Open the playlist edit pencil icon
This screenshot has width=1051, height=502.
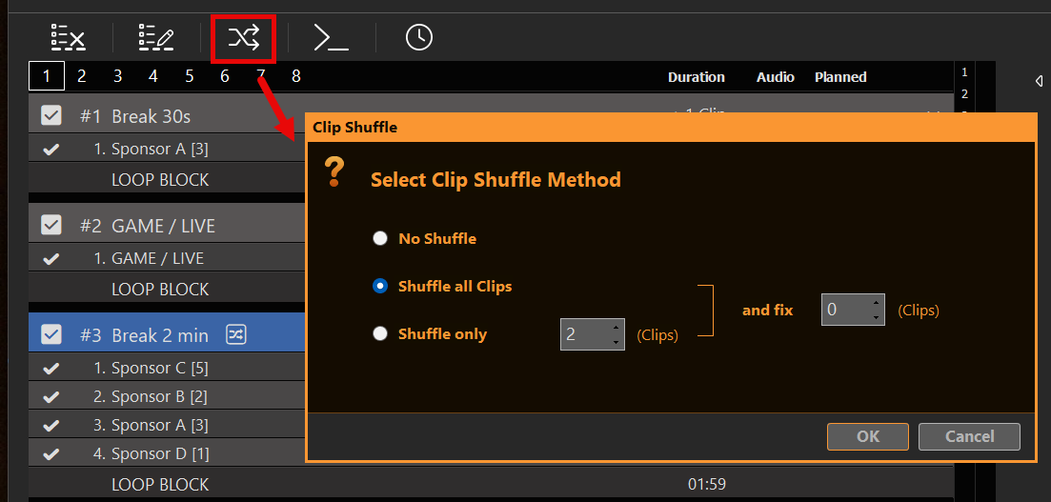pos(156,38)
